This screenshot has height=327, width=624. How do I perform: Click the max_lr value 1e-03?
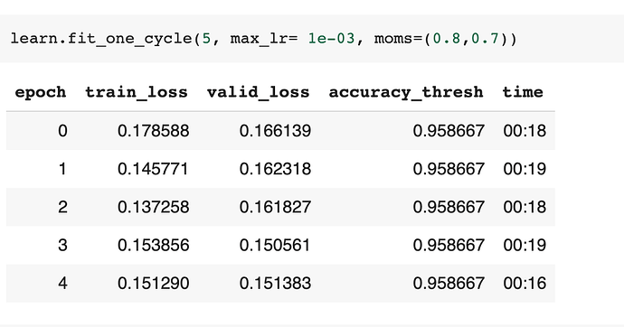(x=331, y=39)
